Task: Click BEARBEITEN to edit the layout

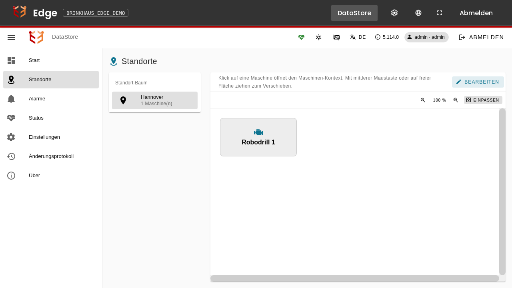Action: (478, 82)
